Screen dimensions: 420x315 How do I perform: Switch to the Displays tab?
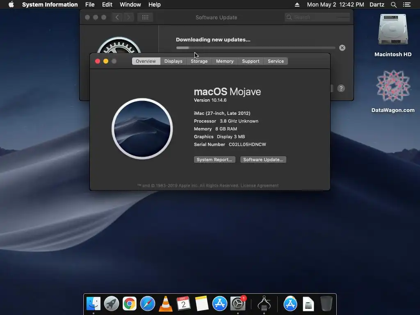point(173,61)
